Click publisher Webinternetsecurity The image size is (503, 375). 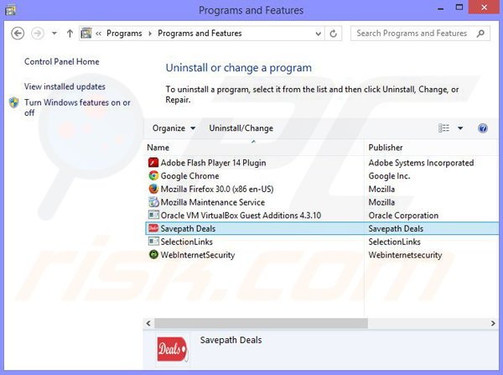tap(405, 255)
